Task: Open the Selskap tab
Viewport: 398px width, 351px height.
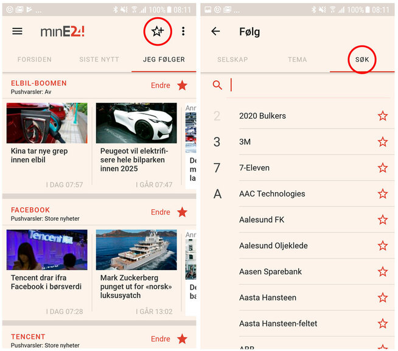Action: (x=232, y=60)
